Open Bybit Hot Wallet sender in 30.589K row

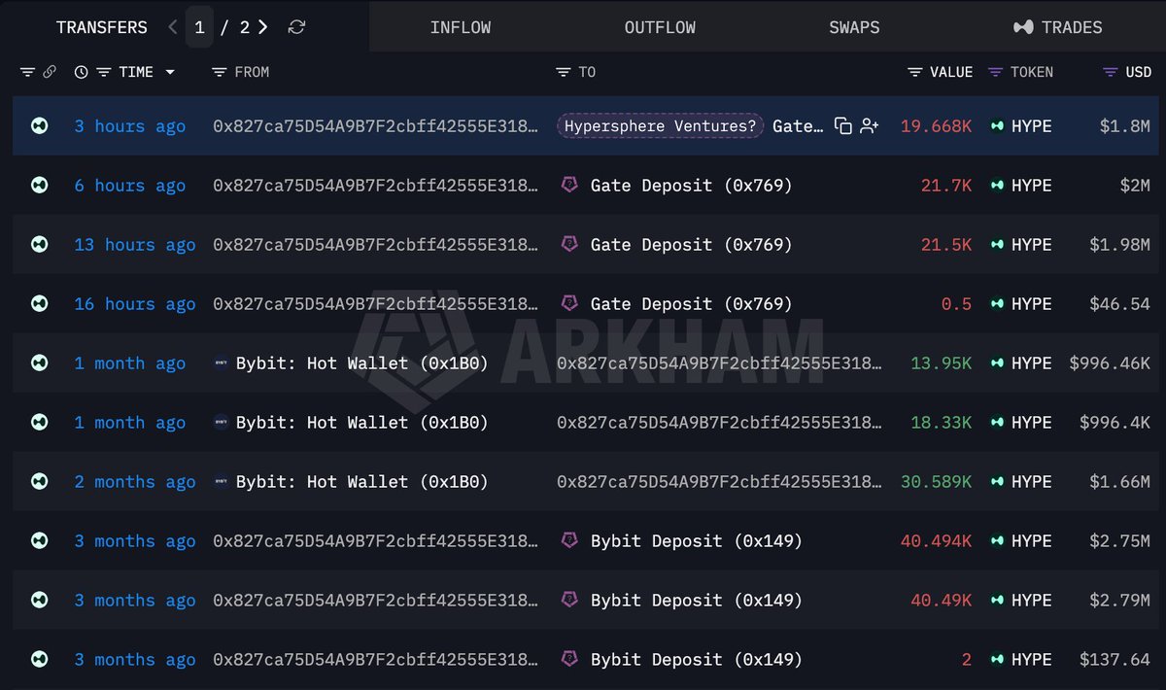361,482
